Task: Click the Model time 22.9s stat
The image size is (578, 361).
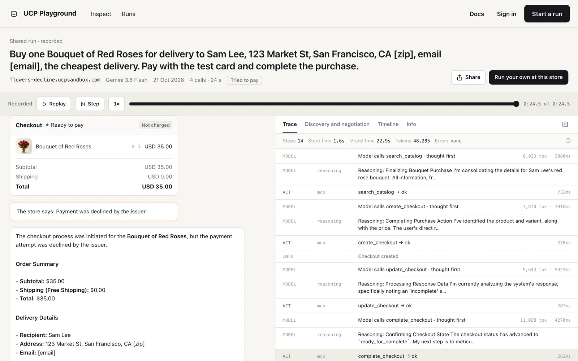Action: click(370, 141)
